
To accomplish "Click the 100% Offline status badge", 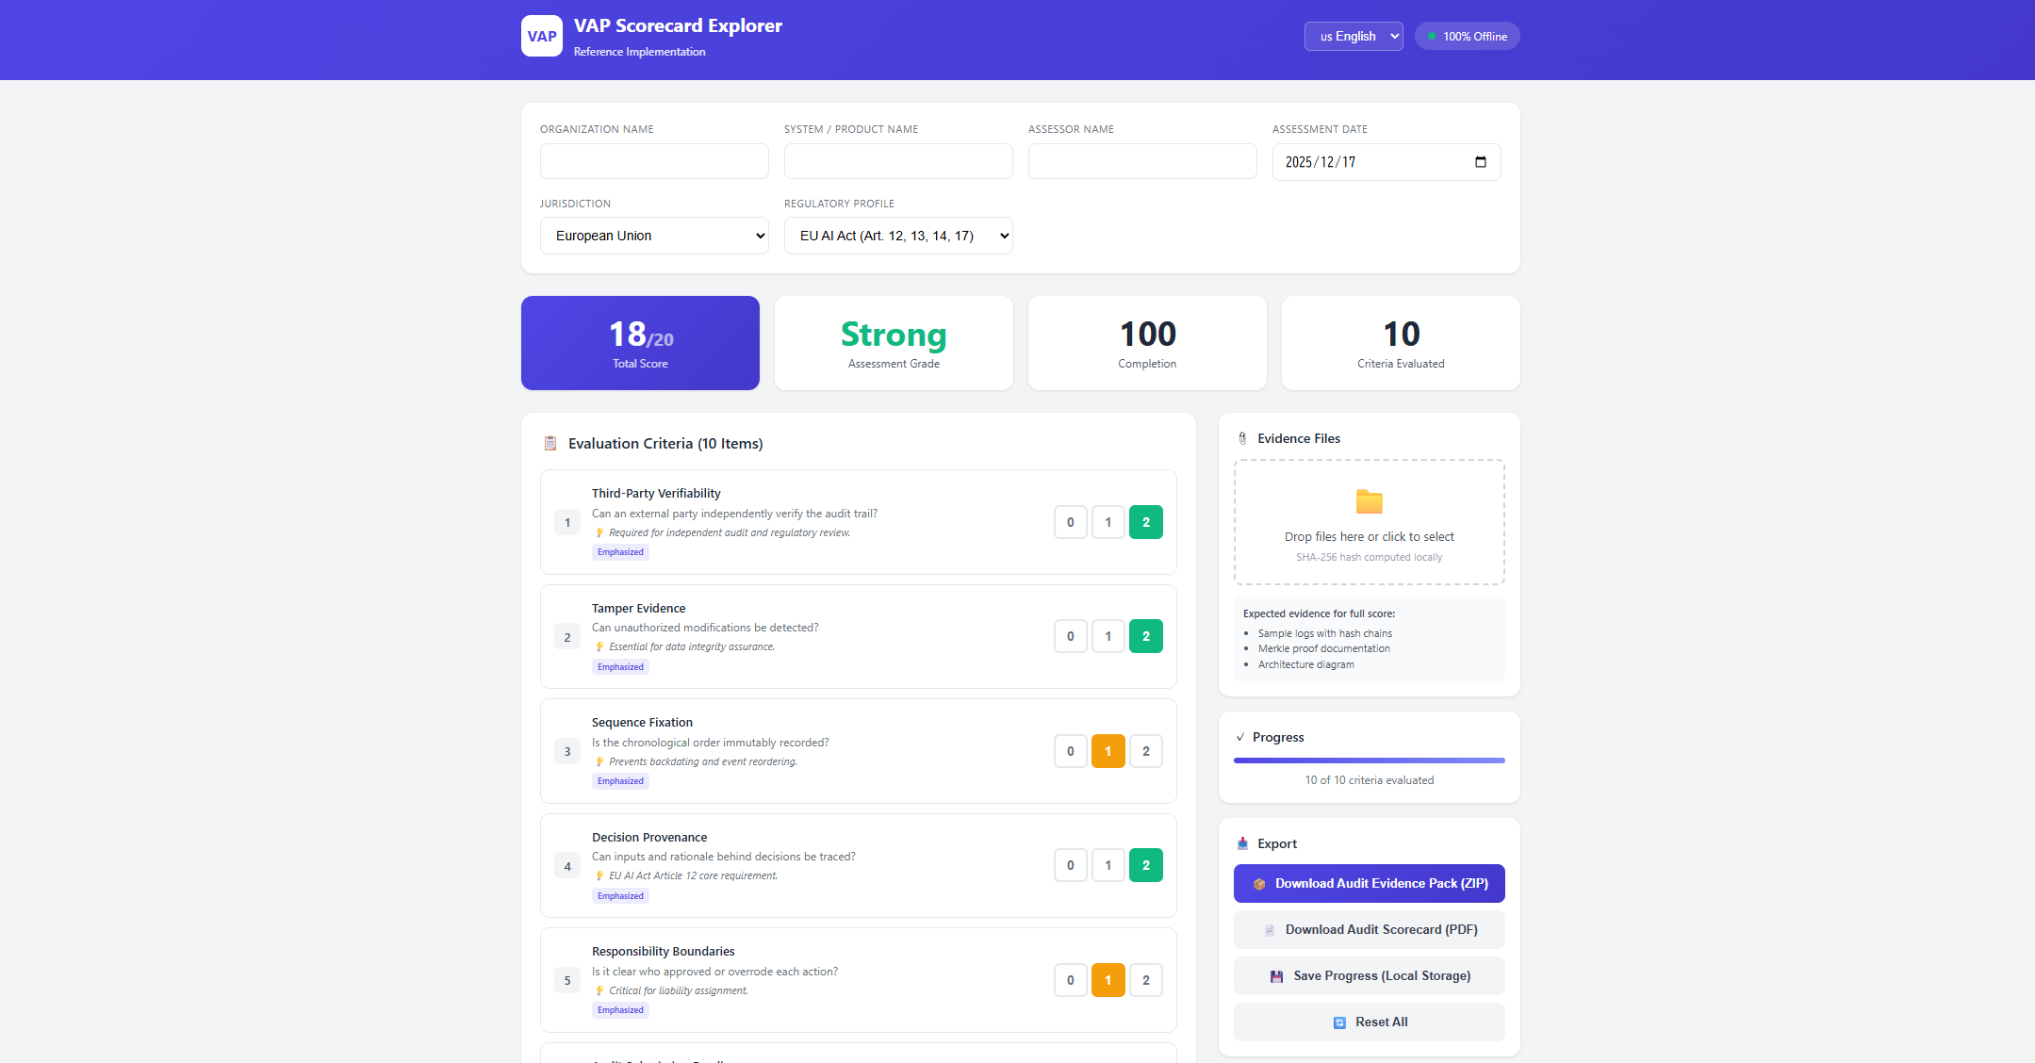I will (x=1467, y=37).
